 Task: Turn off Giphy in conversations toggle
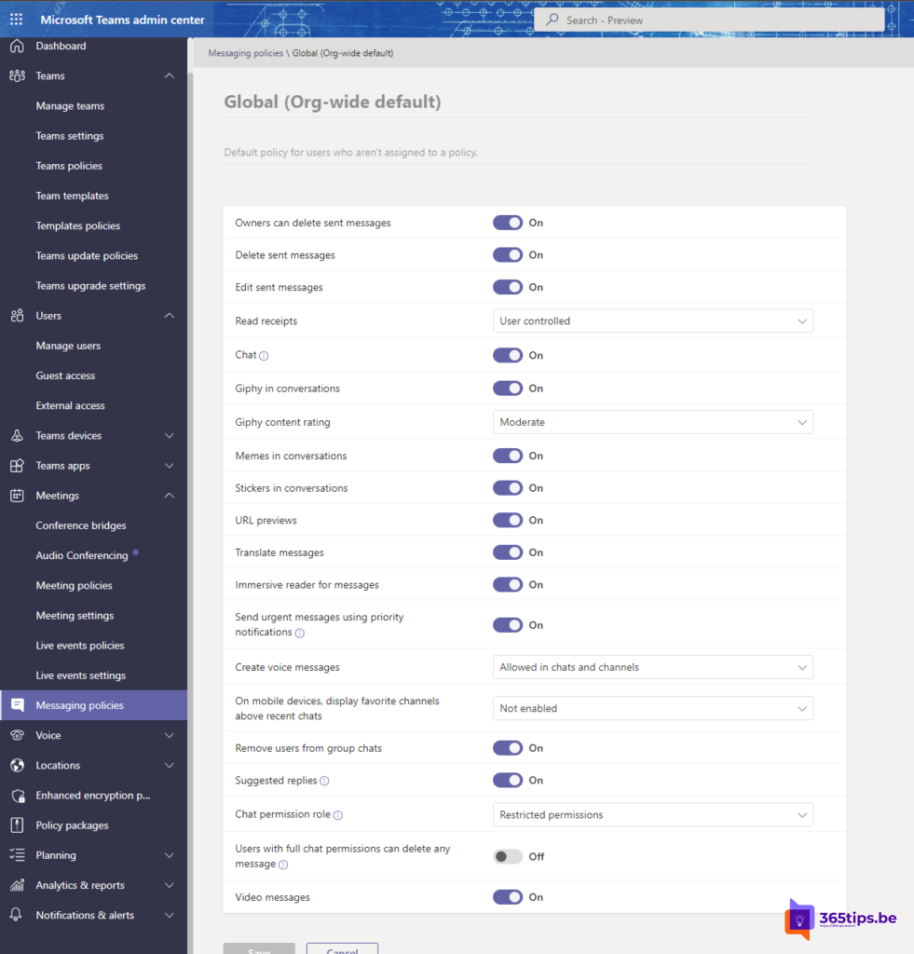(x=508, y=388)
